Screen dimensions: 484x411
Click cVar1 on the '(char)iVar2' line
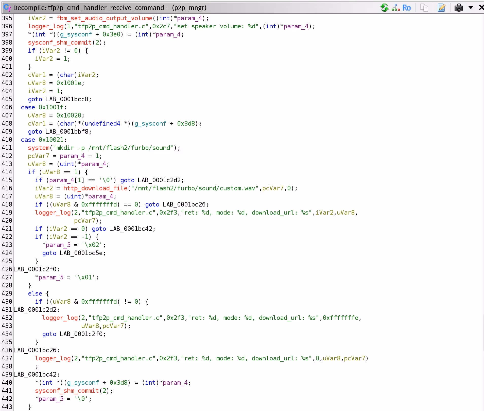[x=37, y=75]
